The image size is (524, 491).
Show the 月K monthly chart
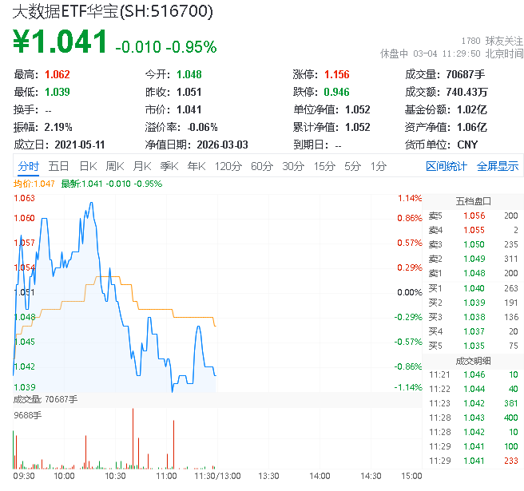point(141,166)
